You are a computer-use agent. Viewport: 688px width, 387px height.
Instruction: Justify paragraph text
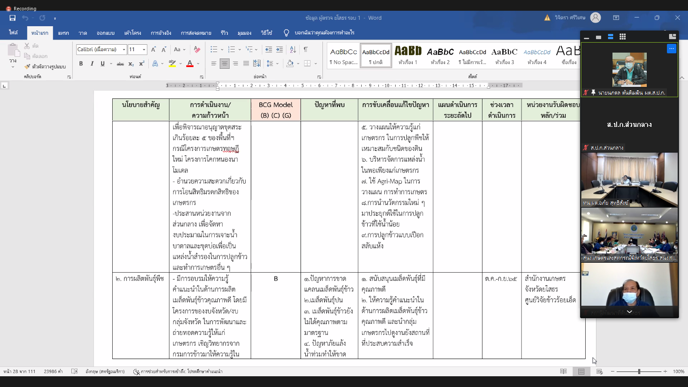point(246,64)
